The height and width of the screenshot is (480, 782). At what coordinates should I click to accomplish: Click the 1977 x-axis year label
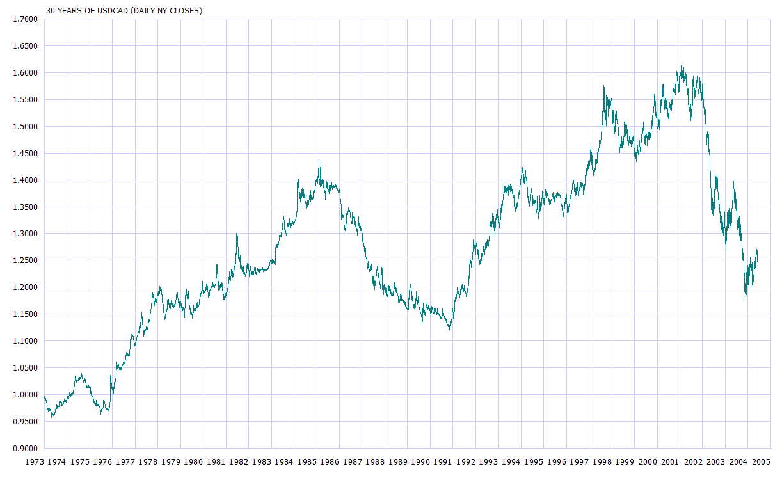pos(126,462)
